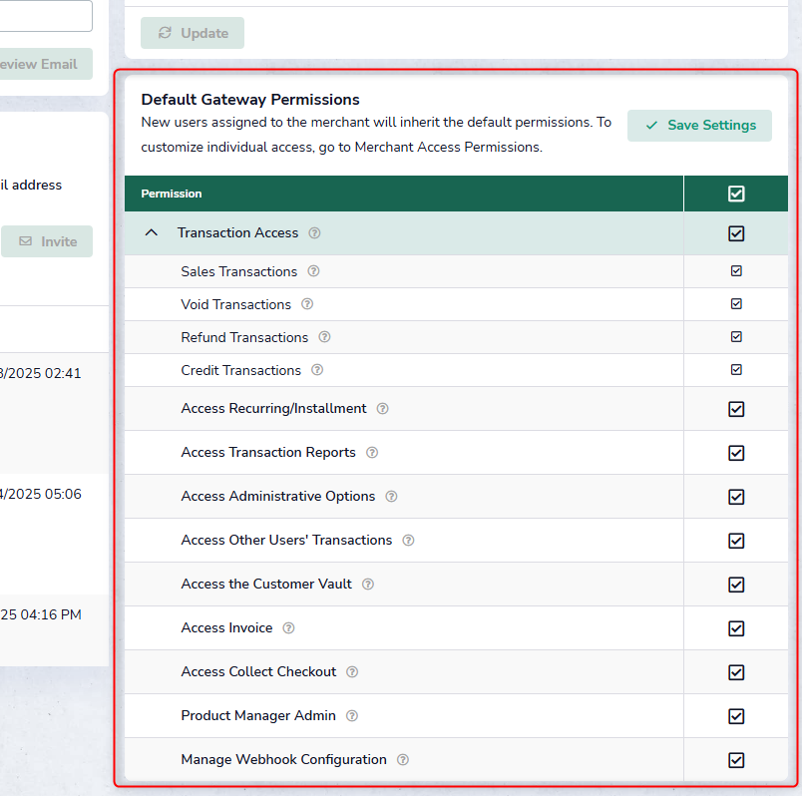Show help for Access Transaction Reports
This screenshot has width=802, height=796.
click(372, 453)
